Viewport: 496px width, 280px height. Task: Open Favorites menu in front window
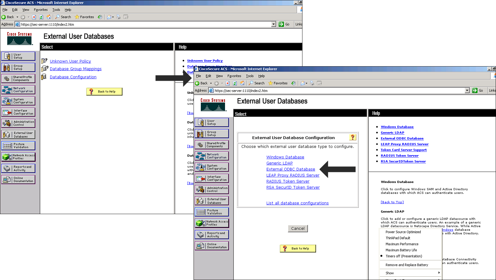pos(234,76)
